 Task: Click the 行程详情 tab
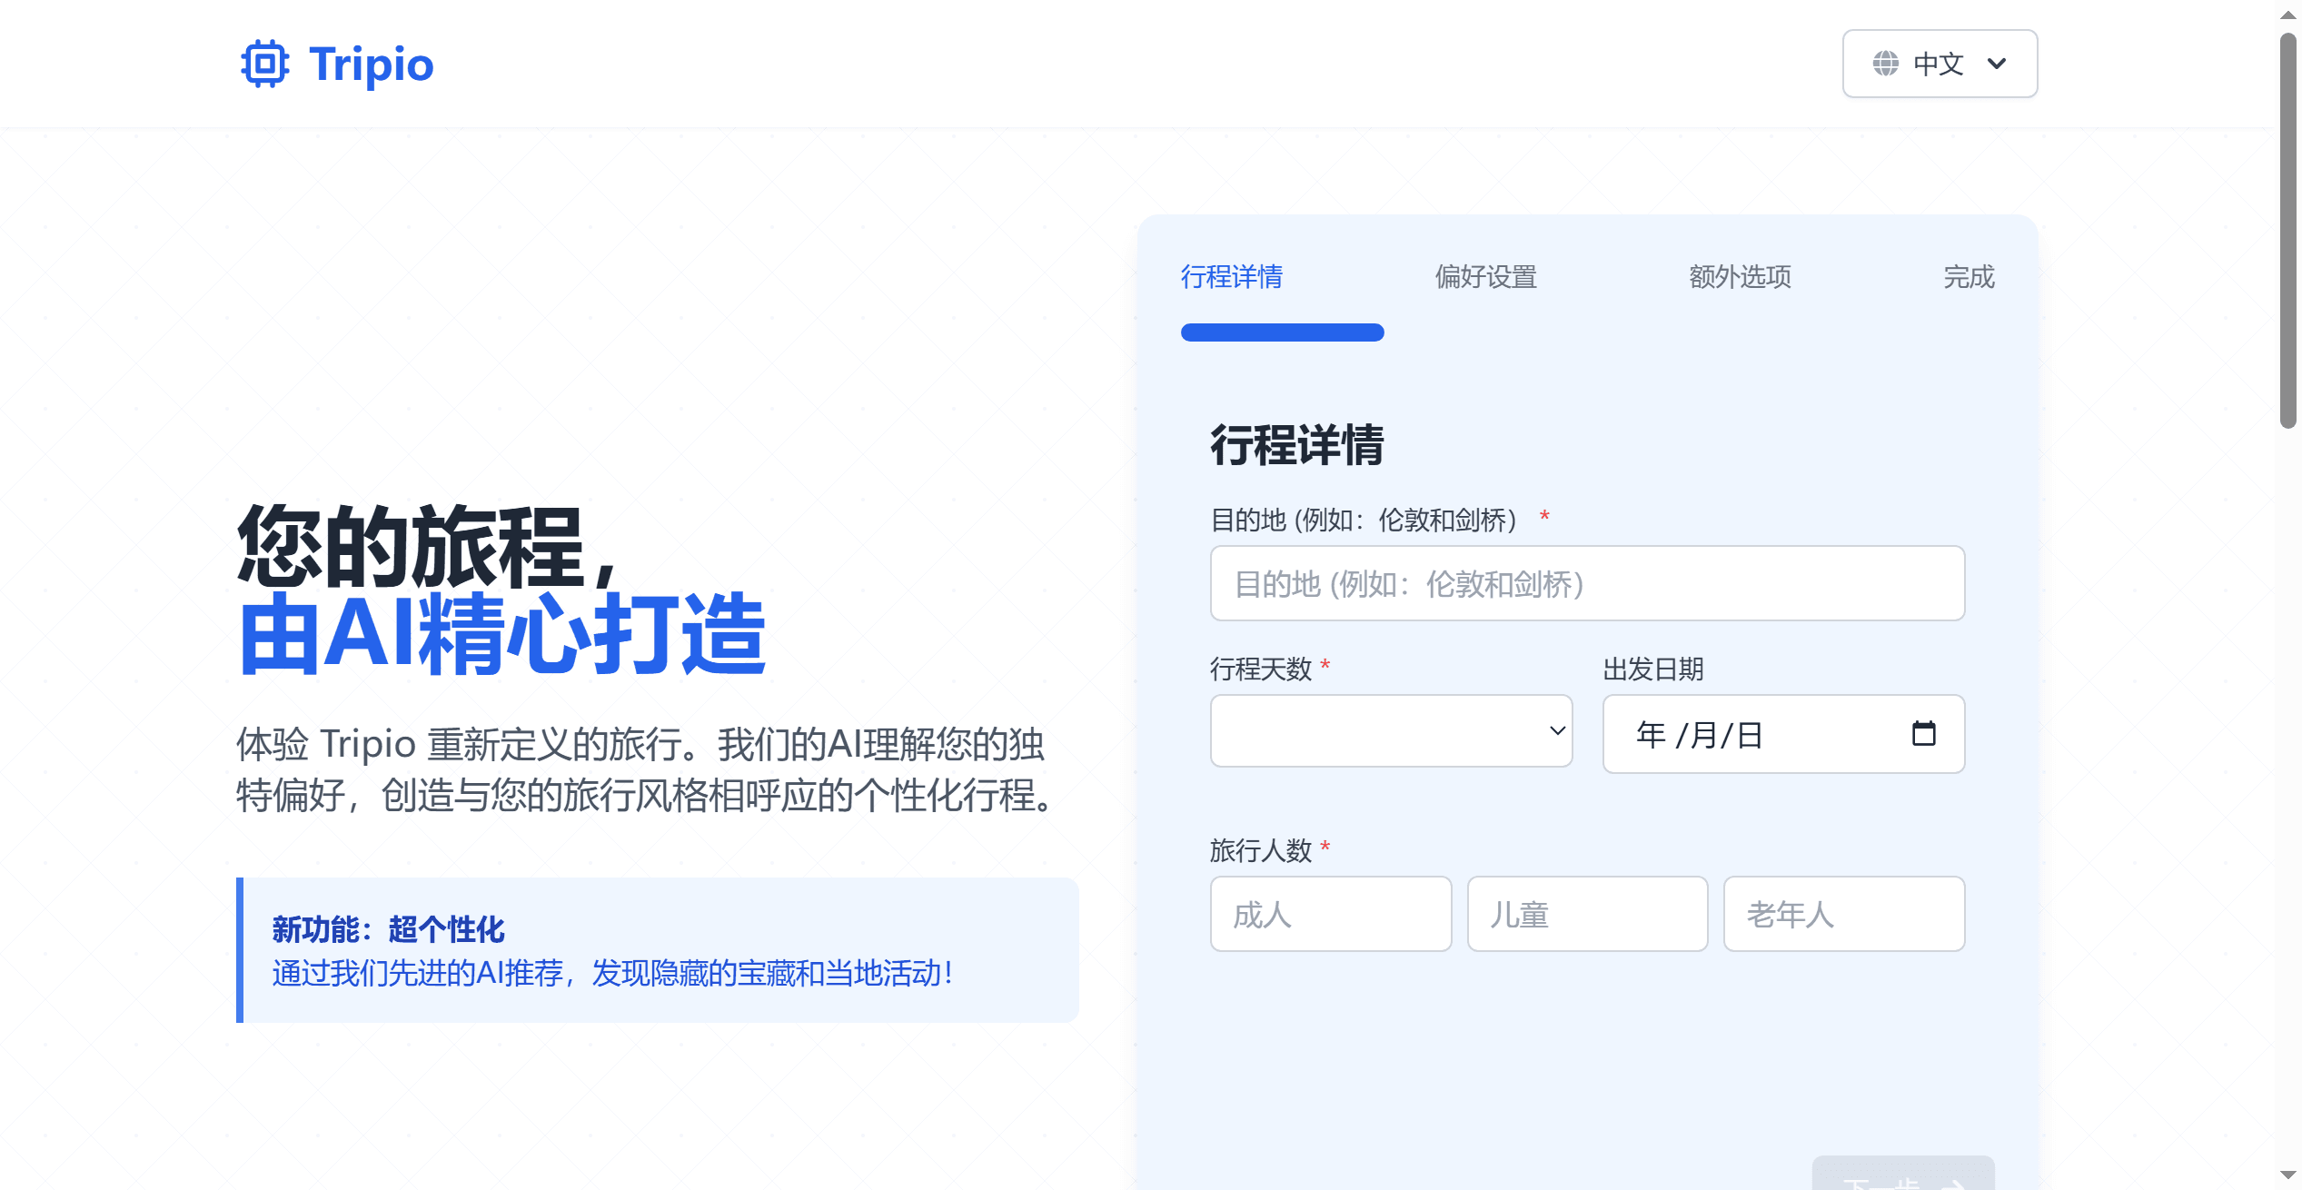1231,278
